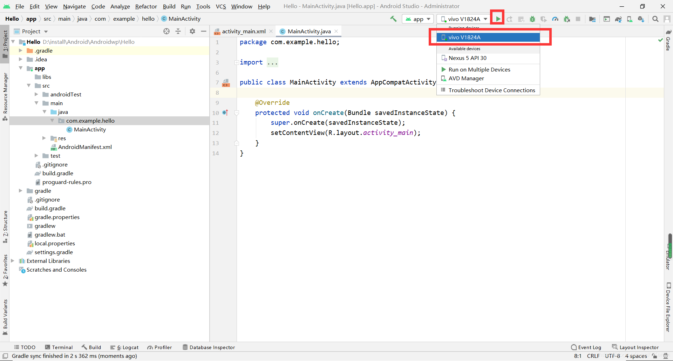Switch to activity_main.xml tab
The width and height of the screenshot is (673, 361).
point(244,31)
